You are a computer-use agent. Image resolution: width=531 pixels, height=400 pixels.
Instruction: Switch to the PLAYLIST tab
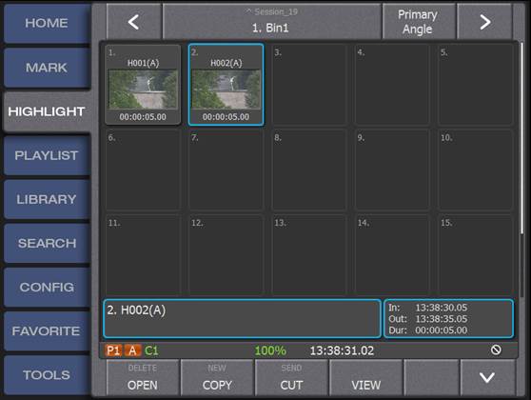point(47,155)
